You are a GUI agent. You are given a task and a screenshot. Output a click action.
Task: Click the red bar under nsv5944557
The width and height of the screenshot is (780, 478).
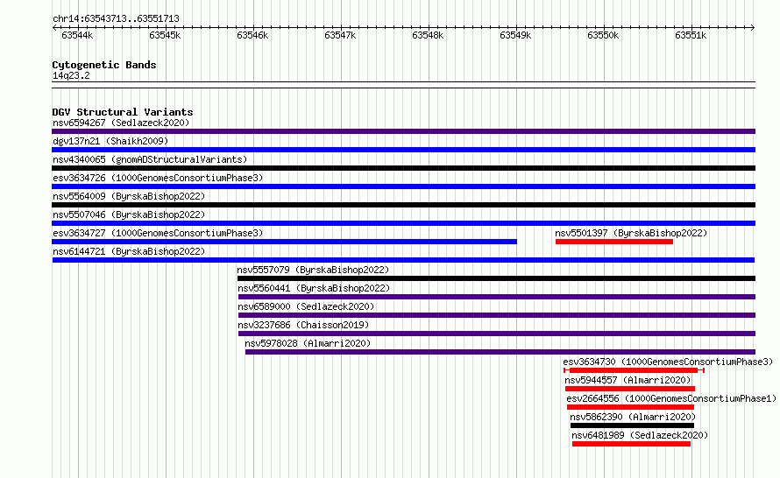630,389
